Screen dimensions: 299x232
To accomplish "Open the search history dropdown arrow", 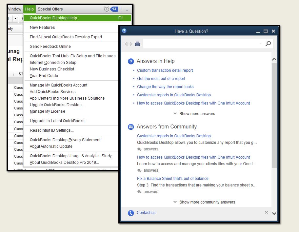I will (x=260, y=44).
